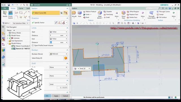181x102 pixels.
Task: Reset the Extrude dialog with the circular arrow
Action: click(x=67, y=5)
